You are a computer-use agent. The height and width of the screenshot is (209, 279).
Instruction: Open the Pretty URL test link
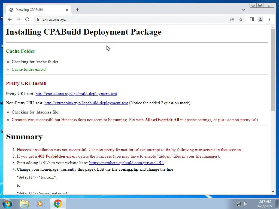(76, 94)
